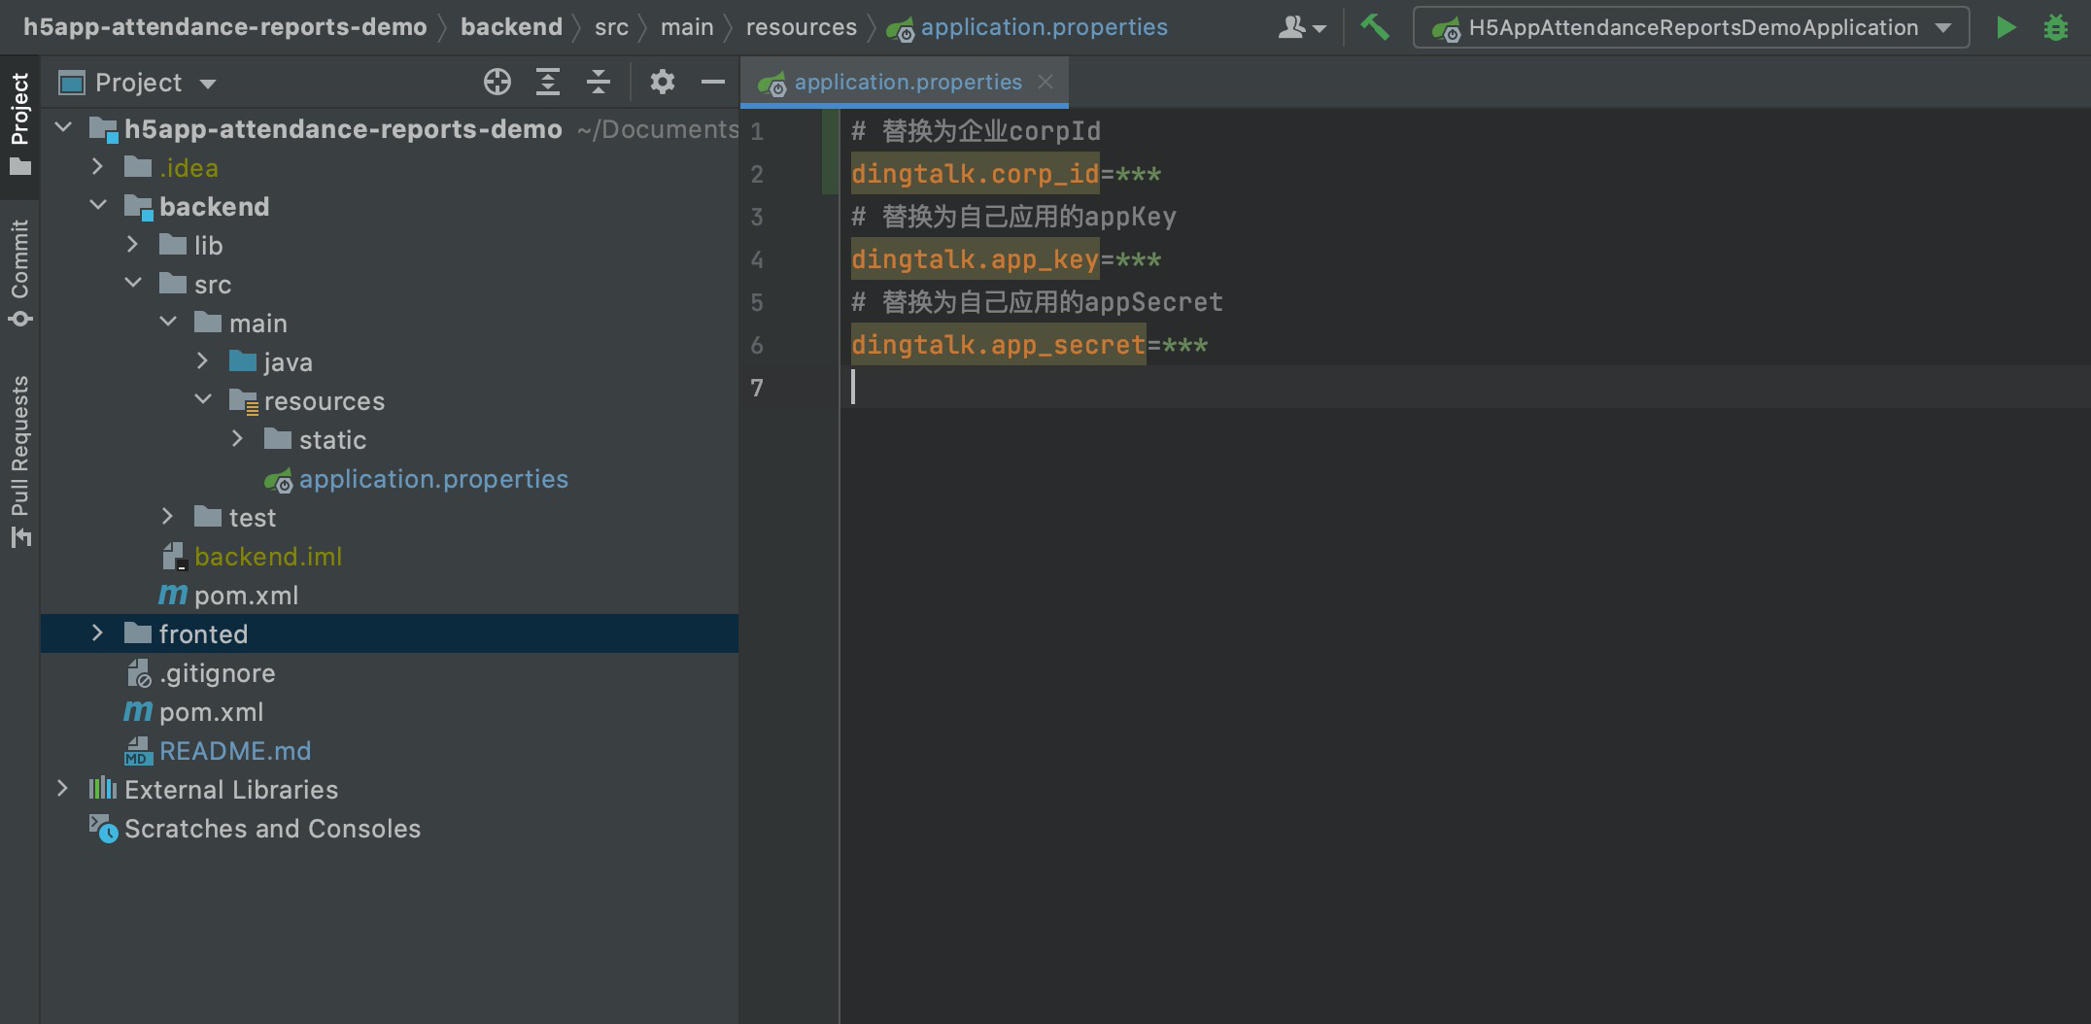
Task: Hide the Project panel with the minus icon
Action: [712, 82]
